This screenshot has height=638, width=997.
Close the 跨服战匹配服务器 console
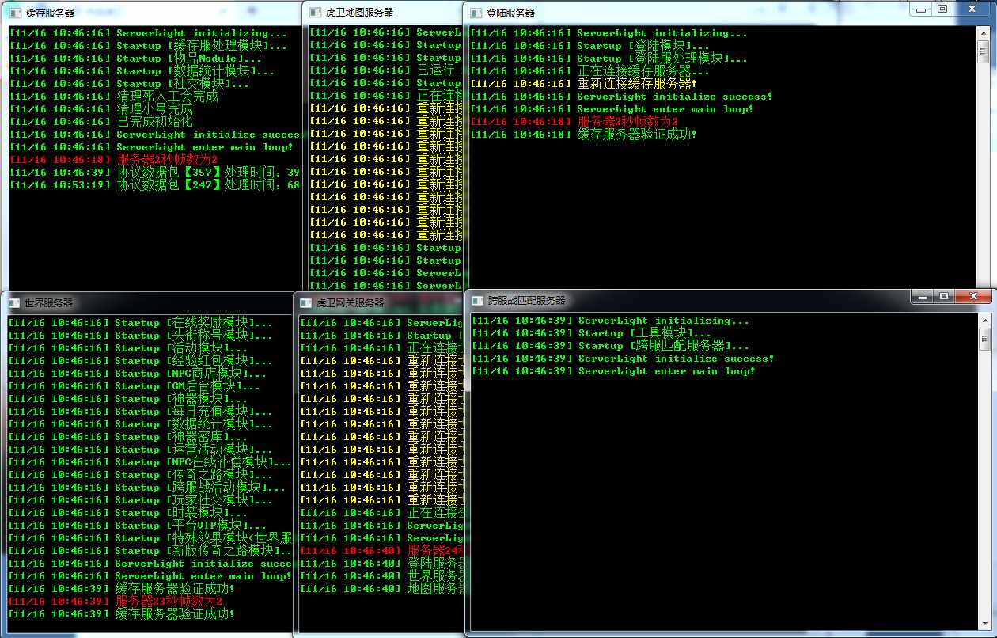click(x=974, y=296)
